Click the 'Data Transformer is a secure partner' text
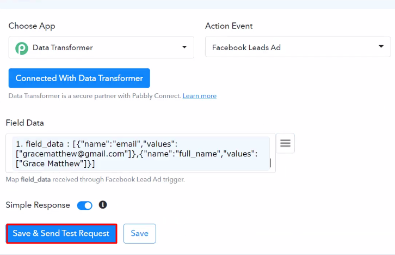The height and width of the screenshot is (255, 395). click(x=95, y=96)
